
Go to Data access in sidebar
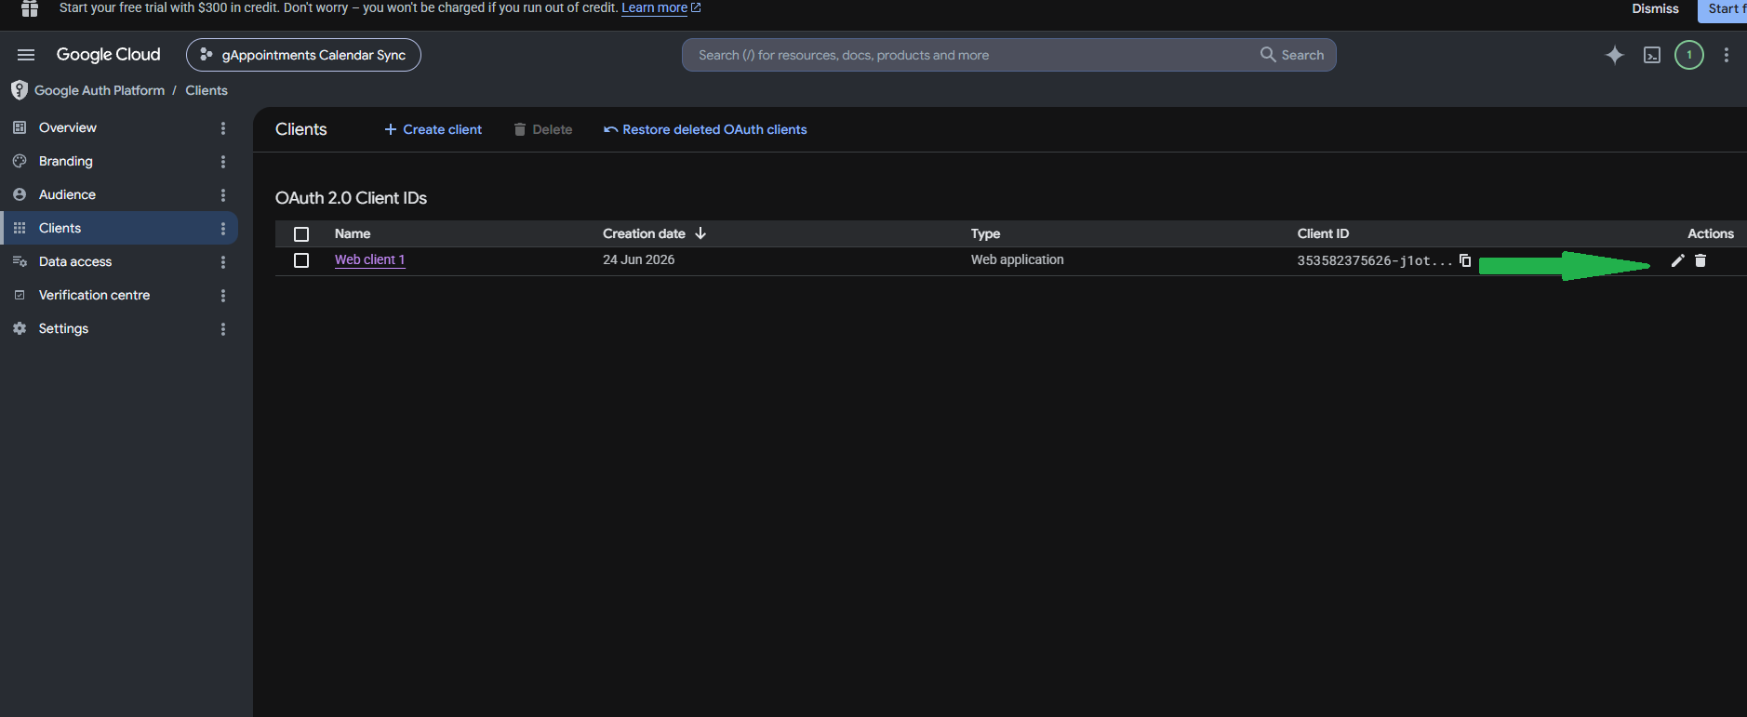click(75, 261)
